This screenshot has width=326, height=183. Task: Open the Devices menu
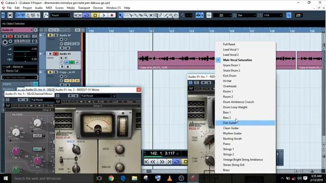click(x=98, y=8)
